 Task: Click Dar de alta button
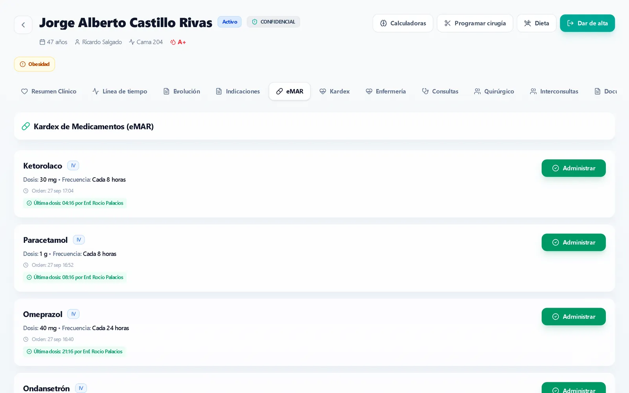click(587, 23)
